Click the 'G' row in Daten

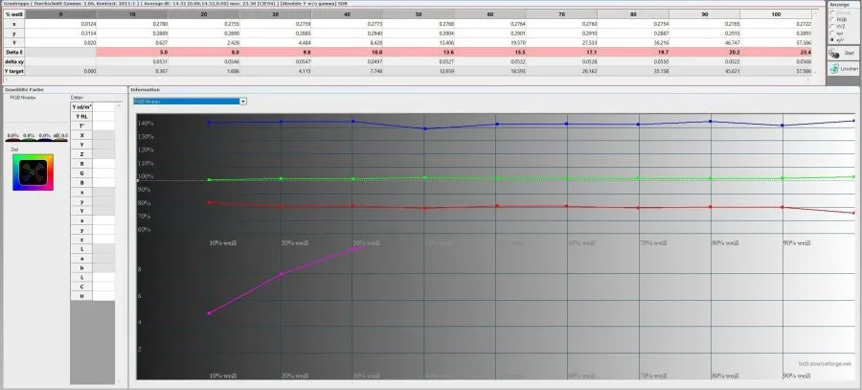click(92, 173)
